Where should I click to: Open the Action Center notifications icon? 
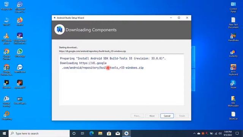point(237,134)
